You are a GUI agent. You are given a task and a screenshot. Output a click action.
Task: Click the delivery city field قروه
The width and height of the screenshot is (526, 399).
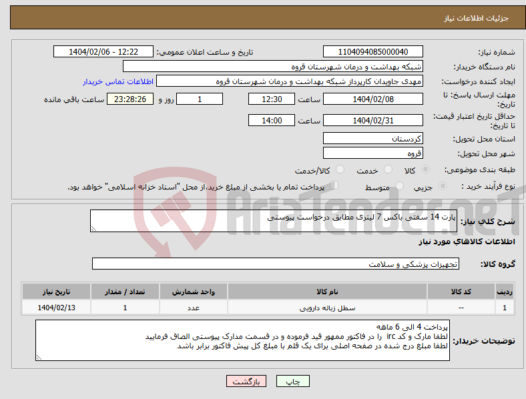point(372,153)
